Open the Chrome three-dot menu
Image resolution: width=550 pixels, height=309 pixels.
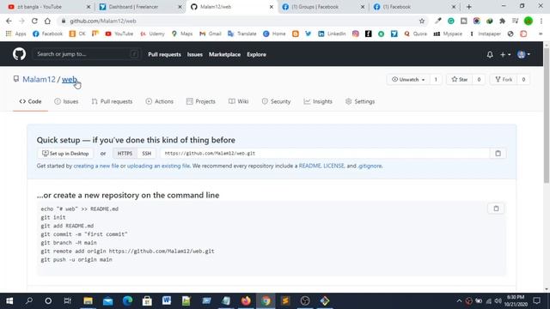point(541,21)
